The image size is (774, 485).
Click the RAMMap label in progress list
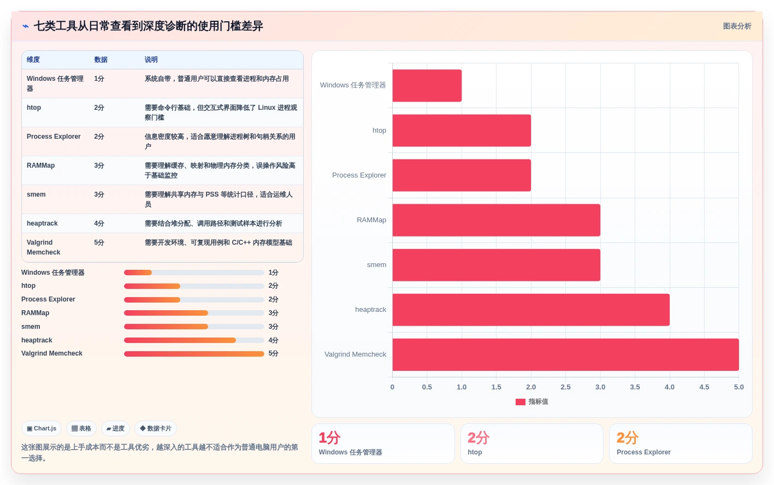click(36, 313)
